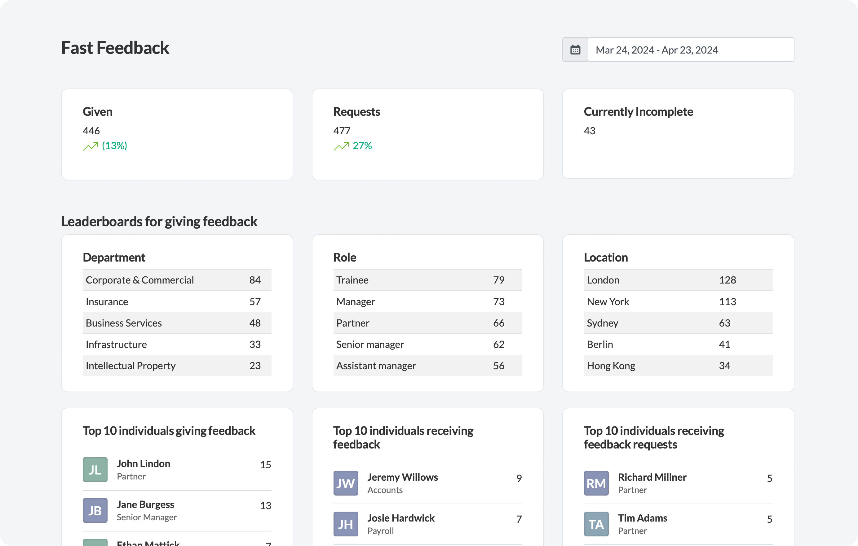Click the Senior manager role row
The height and width of the screenshot is (546, 858).
pos(427,344)
